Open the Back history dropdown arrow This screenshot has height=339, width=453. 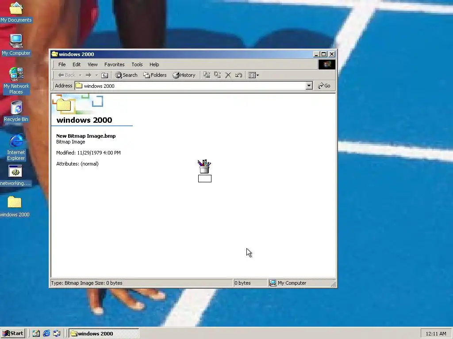pos(80,75)
